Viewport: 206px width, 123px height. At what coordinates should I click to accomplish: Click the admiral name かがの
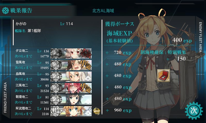coord(21,24)
